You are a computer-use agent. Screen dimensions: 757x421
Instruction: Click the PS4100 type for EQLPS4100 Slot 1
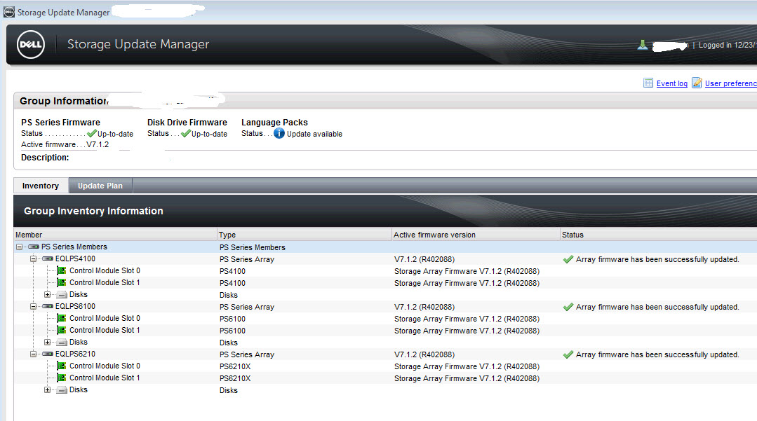pyautogui.click(x=232, y=283)
